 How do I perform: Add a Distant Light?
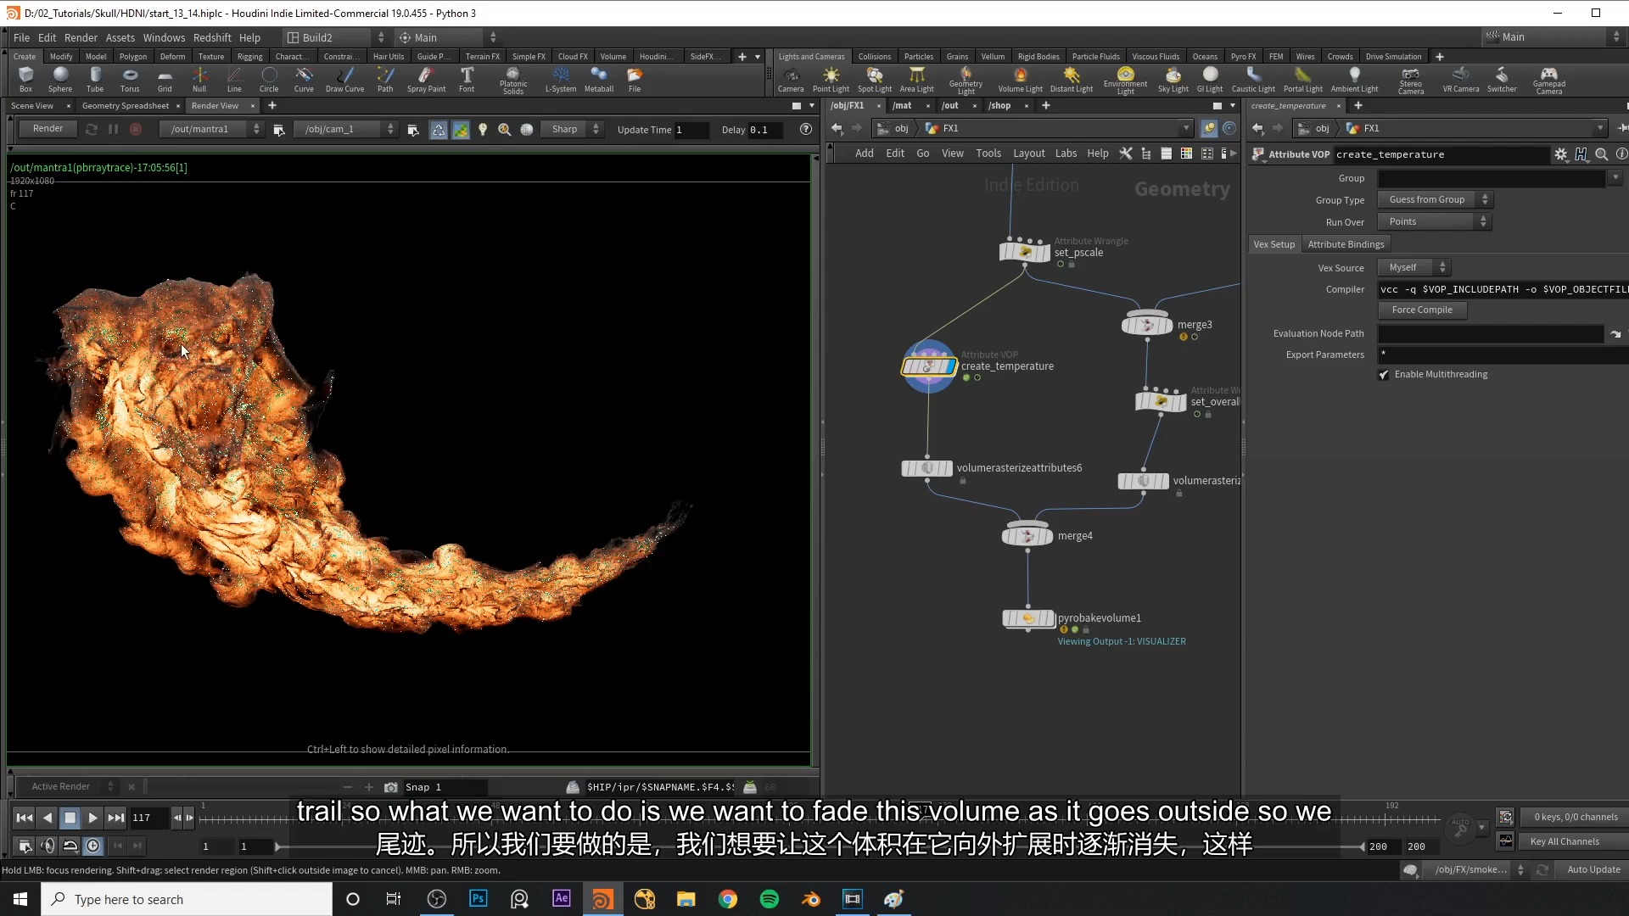click(1072, 80)
